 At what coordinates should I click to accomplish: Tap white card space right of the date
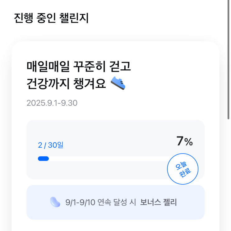point(140,103)
